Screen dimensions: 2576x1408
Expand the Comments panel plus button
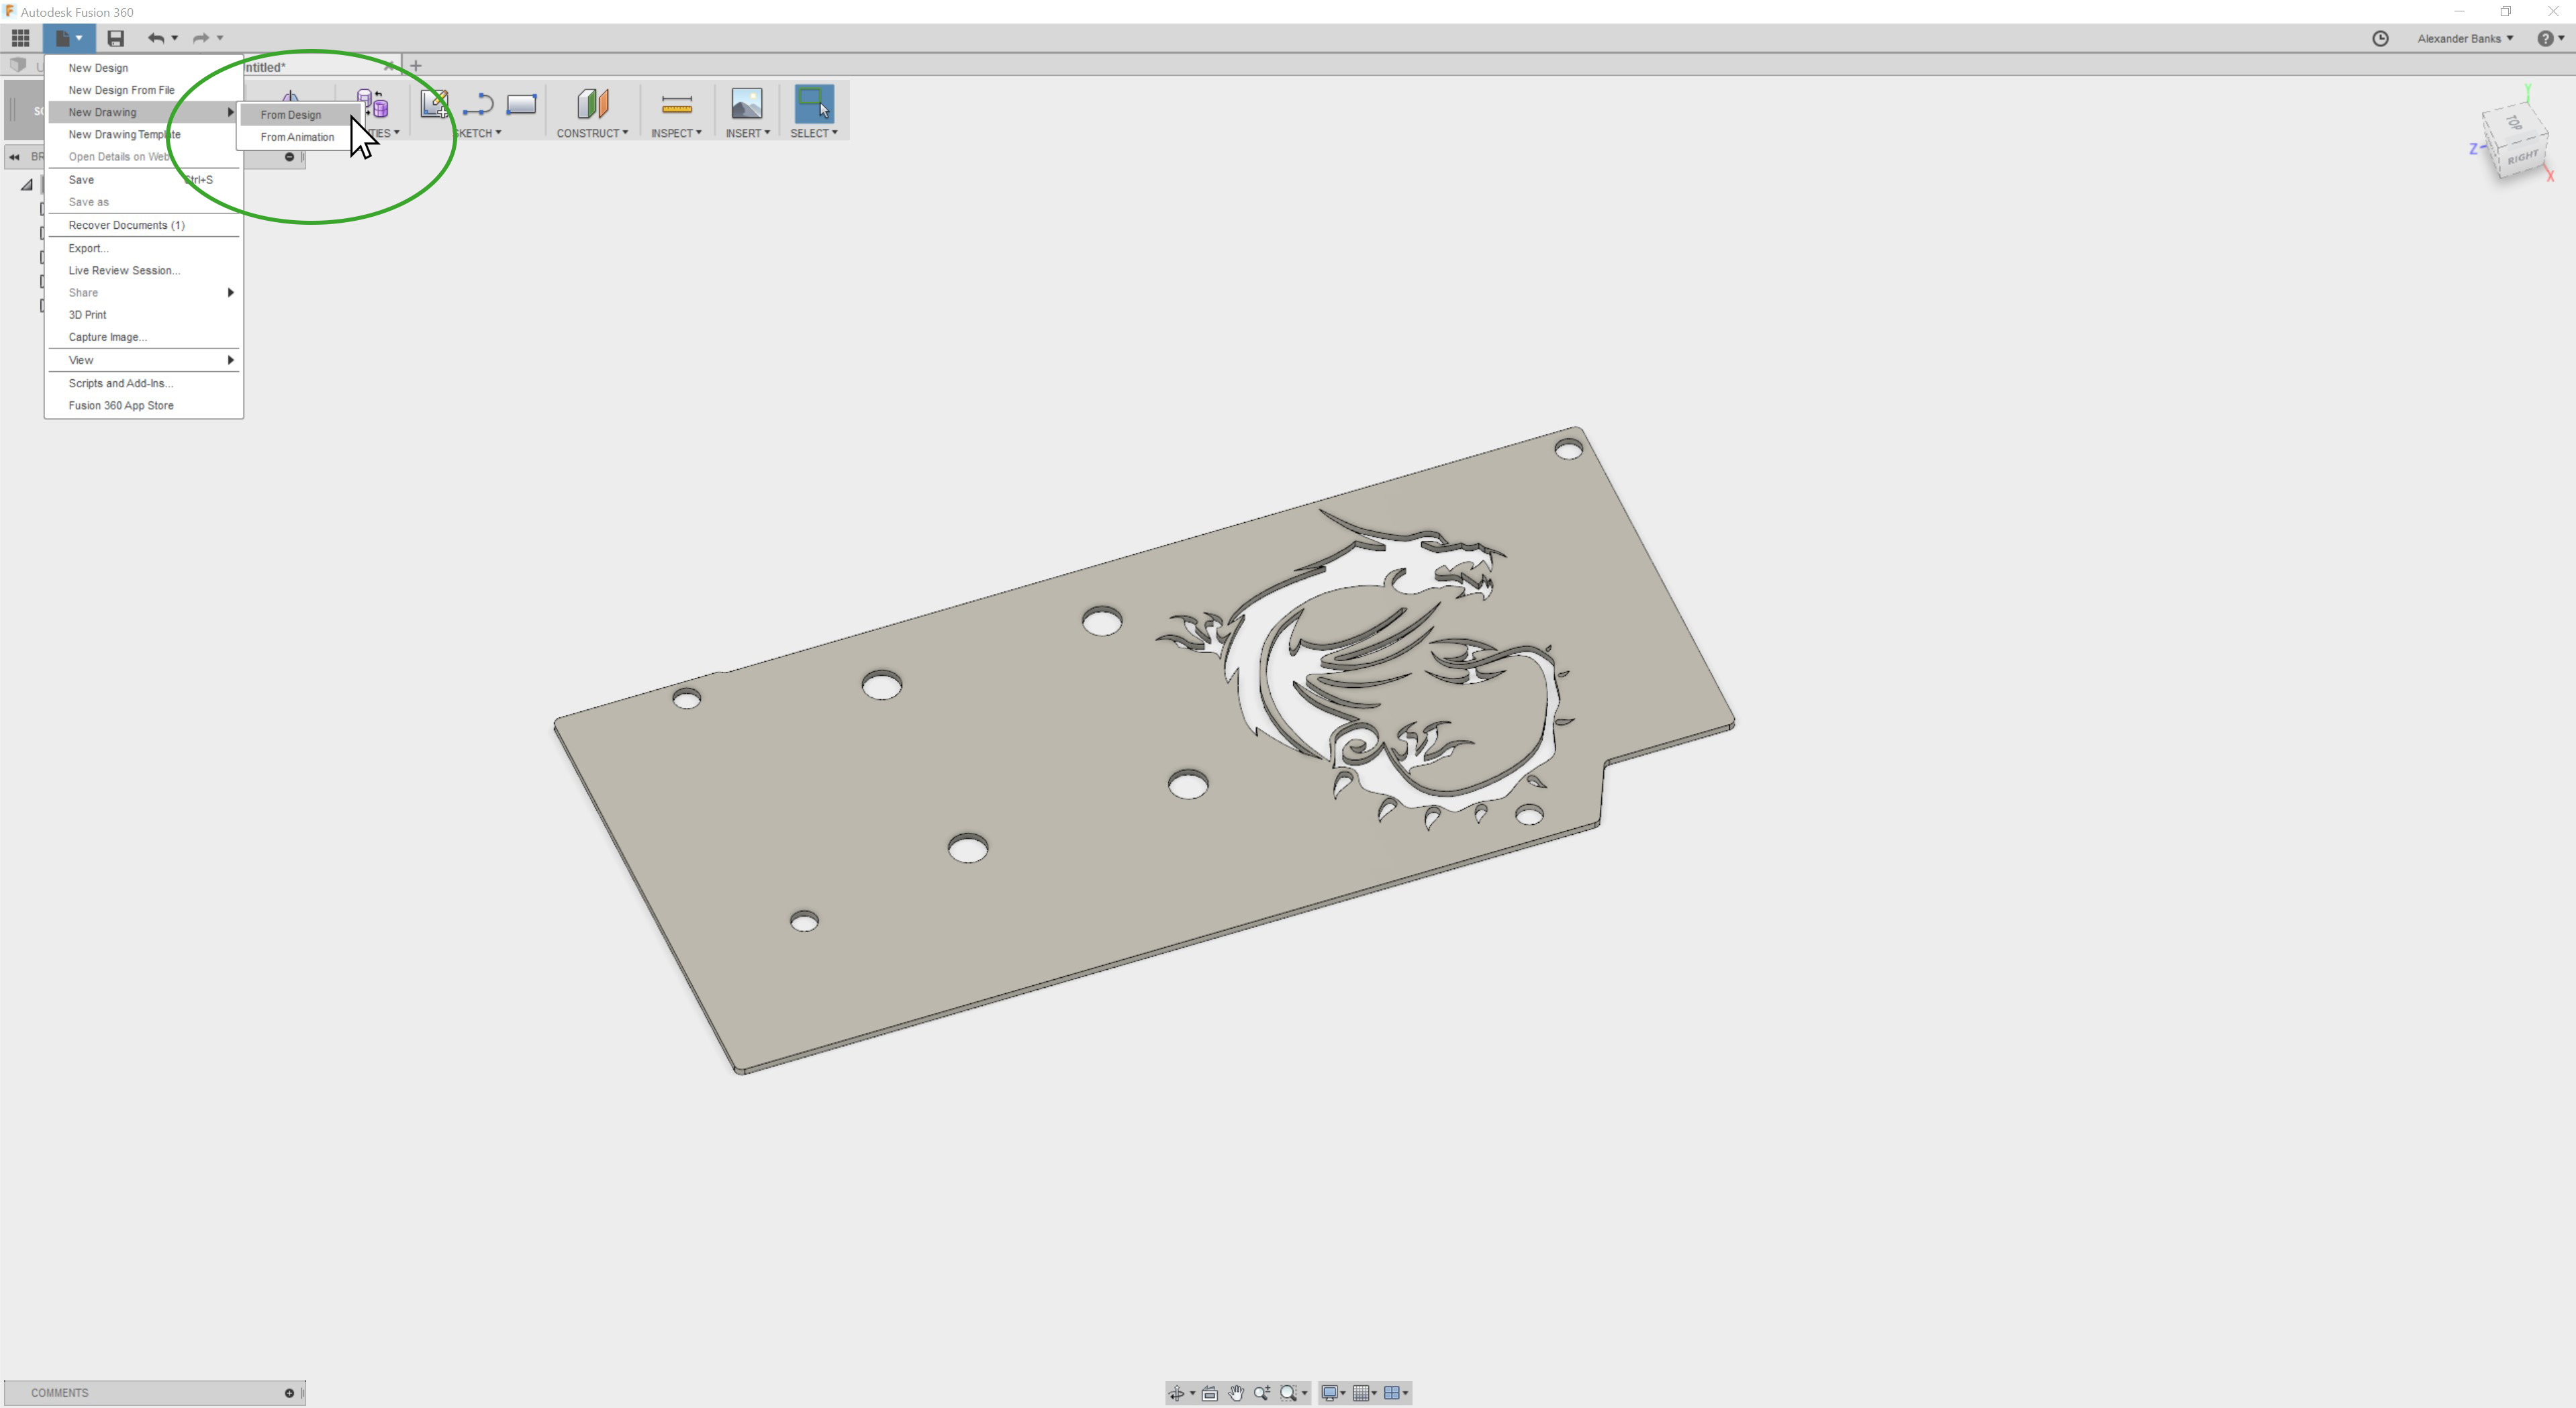coord(289,1393)
